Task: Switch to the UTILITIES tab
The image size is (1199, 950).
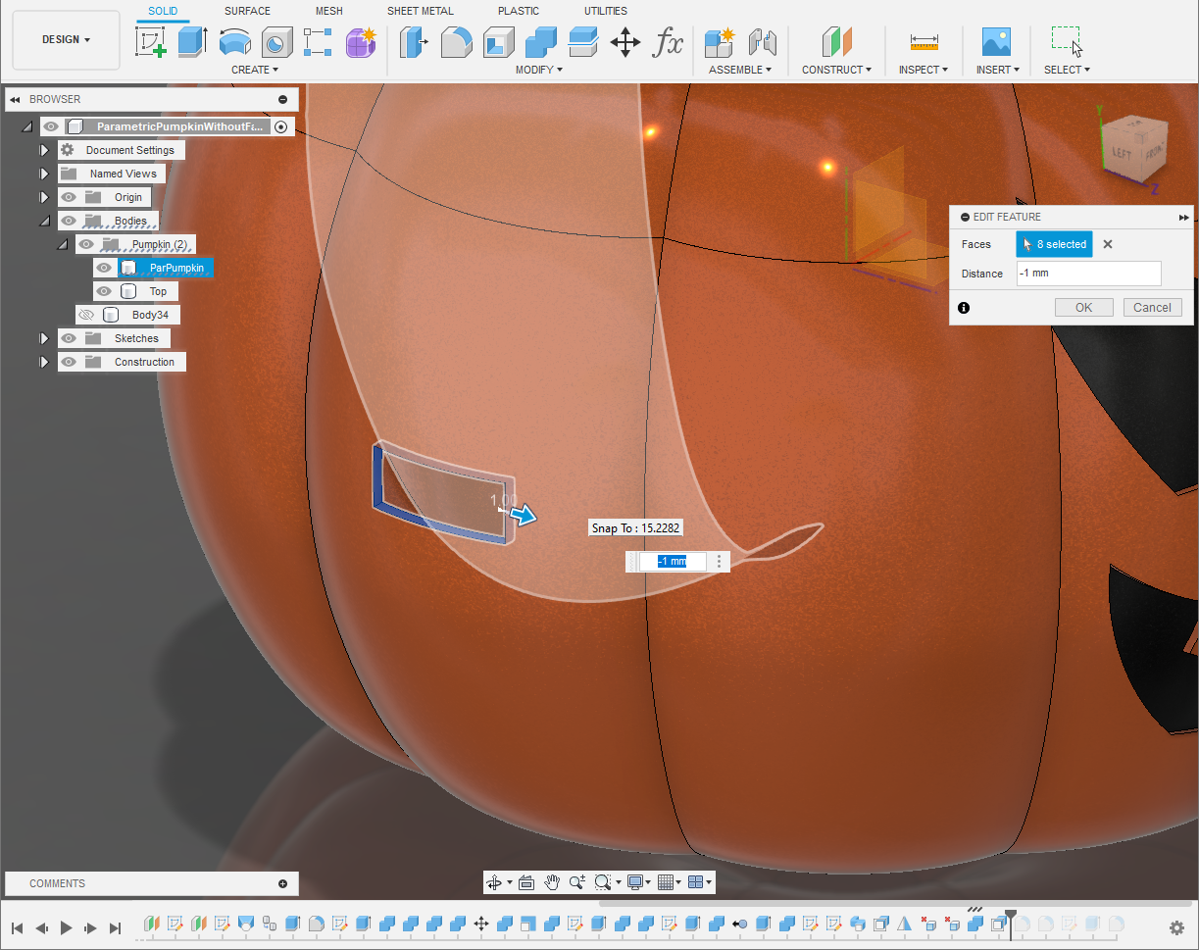Action: (x=606, y=11)
